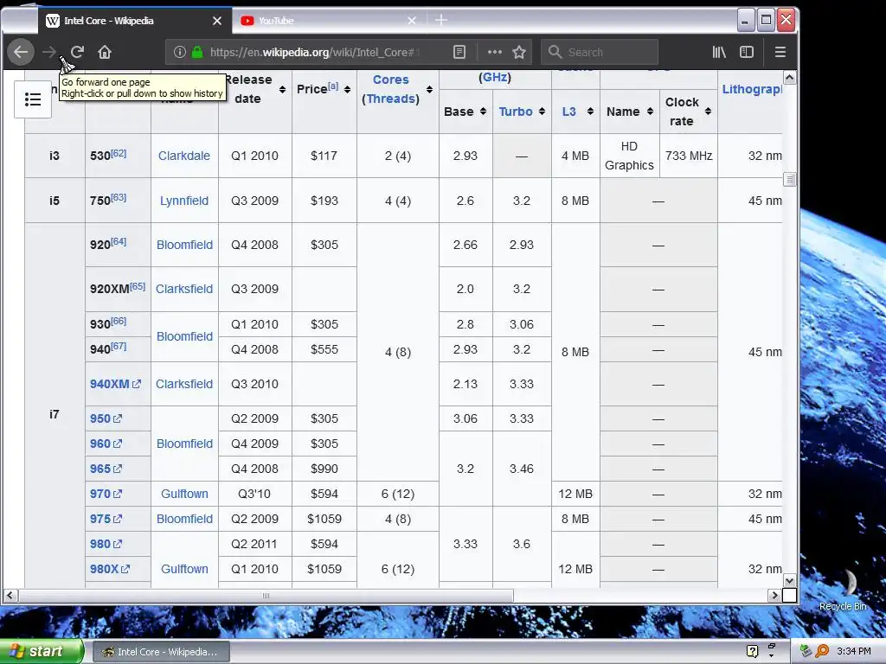
Task: Click the orange magnifier tray icon
Action: coord(822,652)
